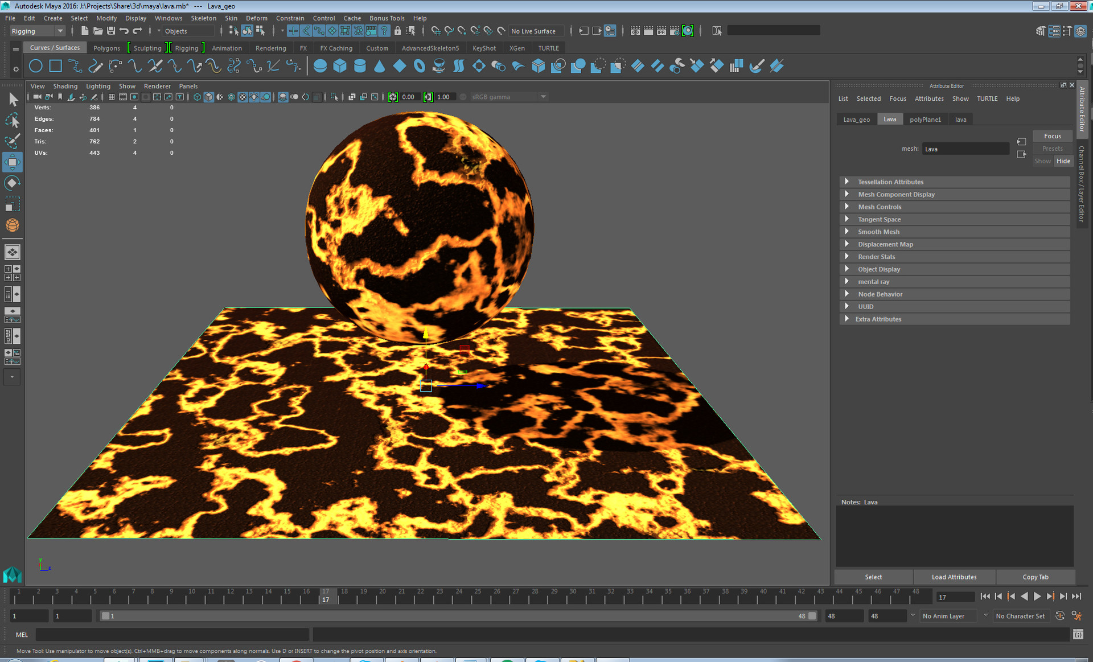Create a NURBS circle from the shelf
The height and width of the screenshot is (662, 1093).
(35, 66)
